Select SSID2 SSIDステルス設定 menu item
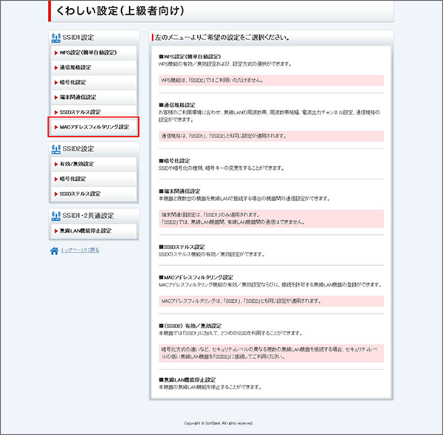 coord(94,194)
